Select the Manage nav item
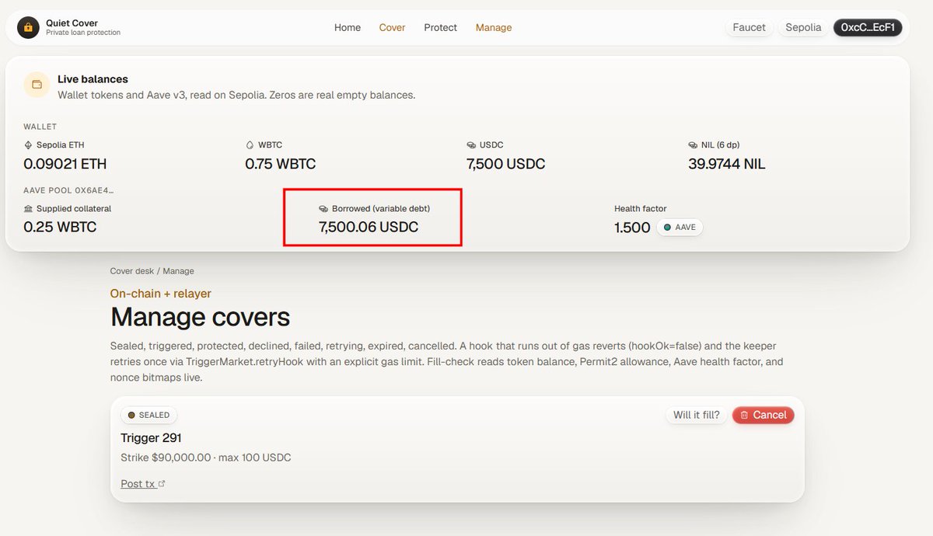This screenshot has width=933, height=536. pos(494,27)
